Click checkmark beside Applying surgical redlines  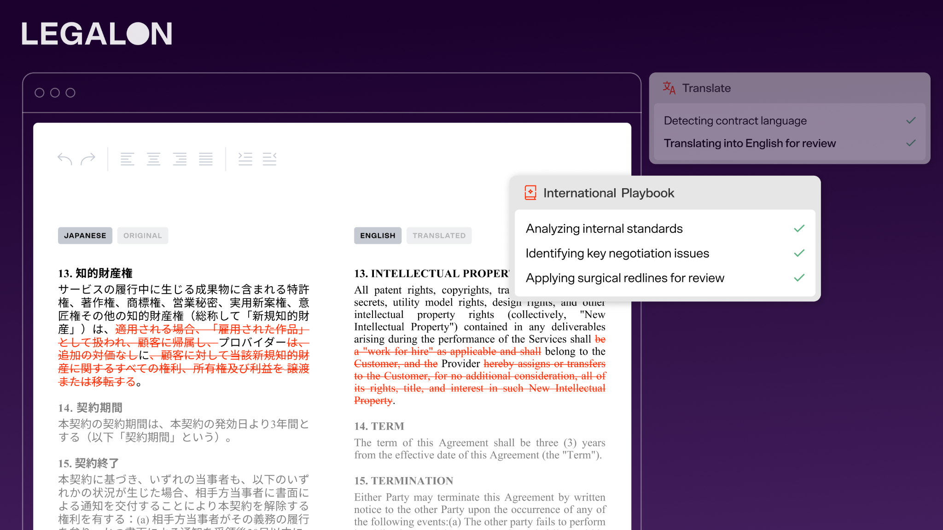click(799, 278)
